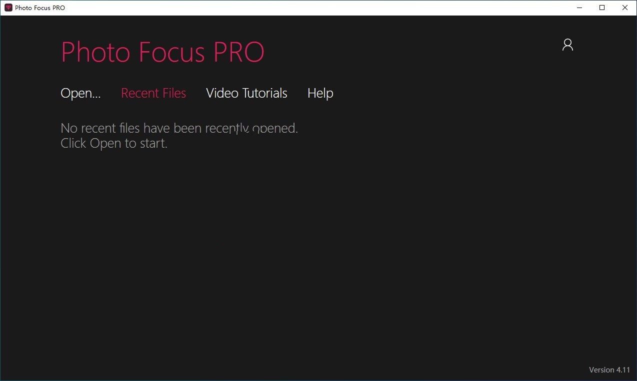
Task: Click the Photo Focus PRO heading
Action: pos(162,52)
